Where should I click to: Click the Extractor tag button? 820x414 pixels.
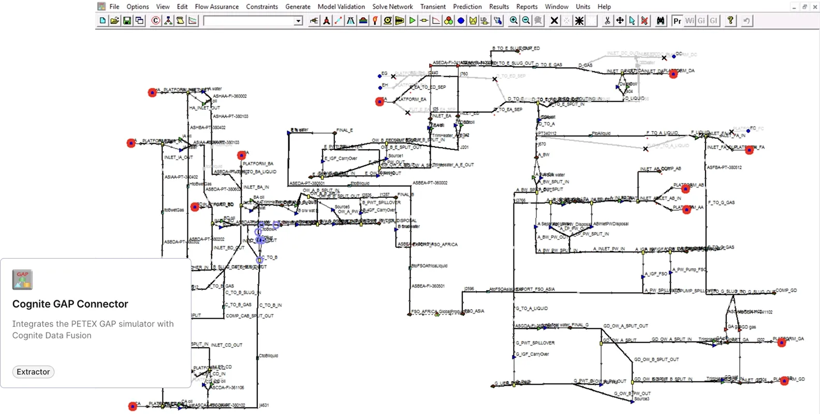click(33, 372)
